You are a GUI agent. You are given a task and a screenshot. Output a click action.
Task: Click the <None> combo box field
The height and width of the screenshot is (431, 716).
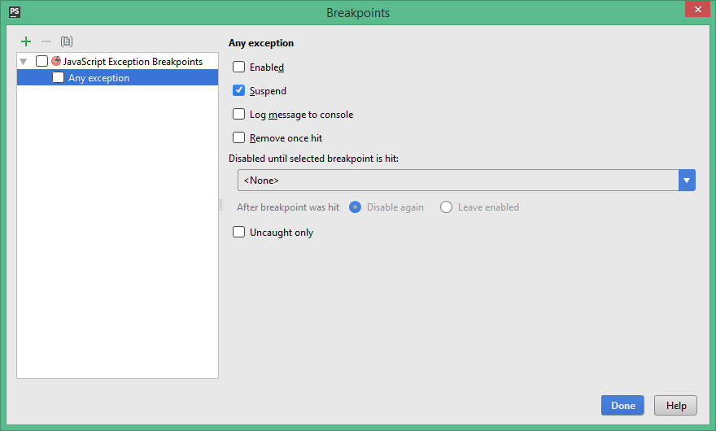(458, 181)
